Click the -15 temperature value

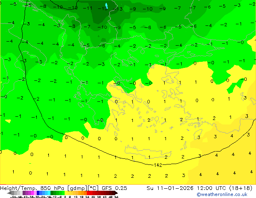click(x=103, y=8)
